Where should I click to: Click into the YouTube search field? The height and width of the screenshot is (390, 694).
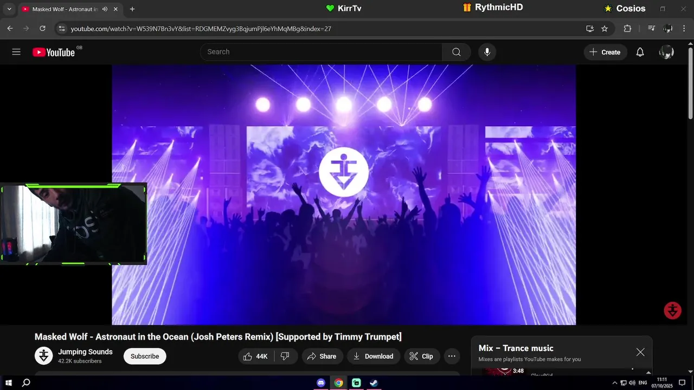click(x=322, y=52)
